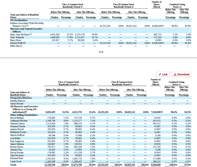
Task: Click the Link button
Action: [x=163, y=74]
